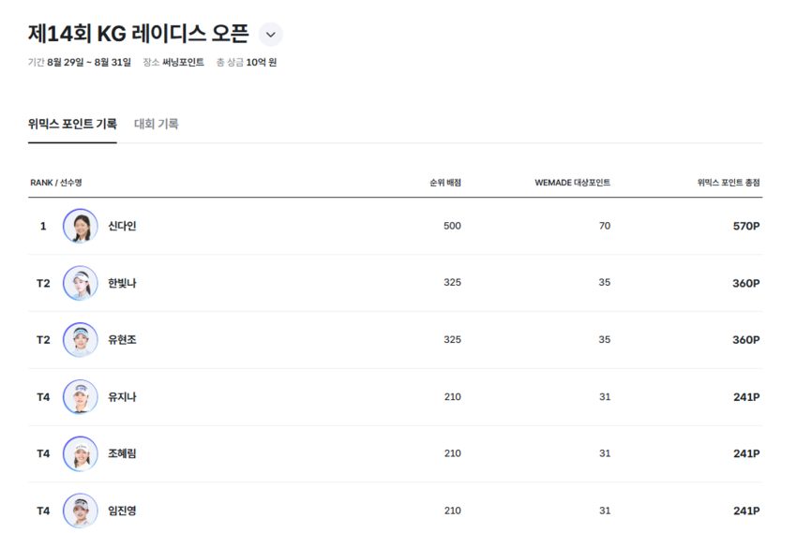
Task: Click the 제14회 KG 레이디스 오픈 title
Action: pos(139,35)
